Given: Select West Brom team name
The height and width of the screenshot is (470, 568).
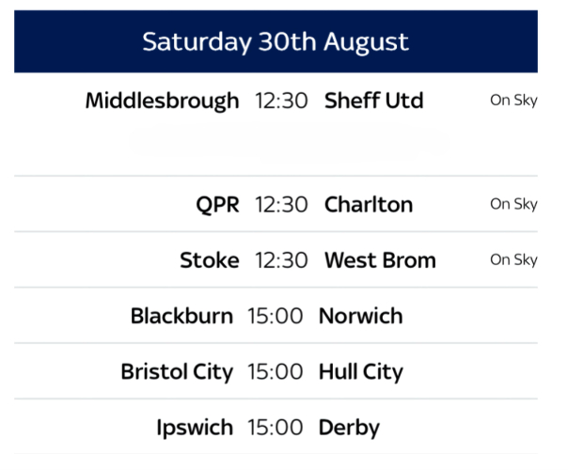Looking at the screenshot, I should [380, 260].
